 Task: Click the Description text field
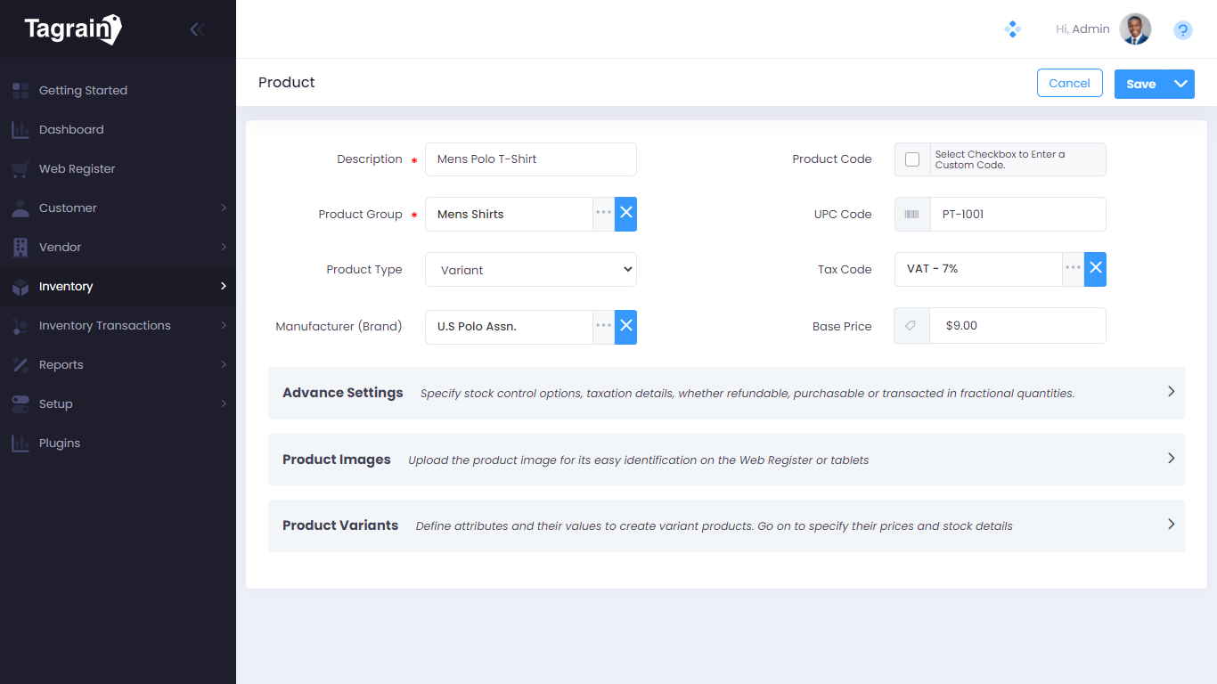point(531,159)
